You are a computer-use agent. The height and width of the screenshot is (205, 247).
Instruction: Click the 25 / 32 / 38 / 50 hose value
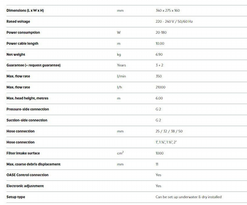pos(169,131)
